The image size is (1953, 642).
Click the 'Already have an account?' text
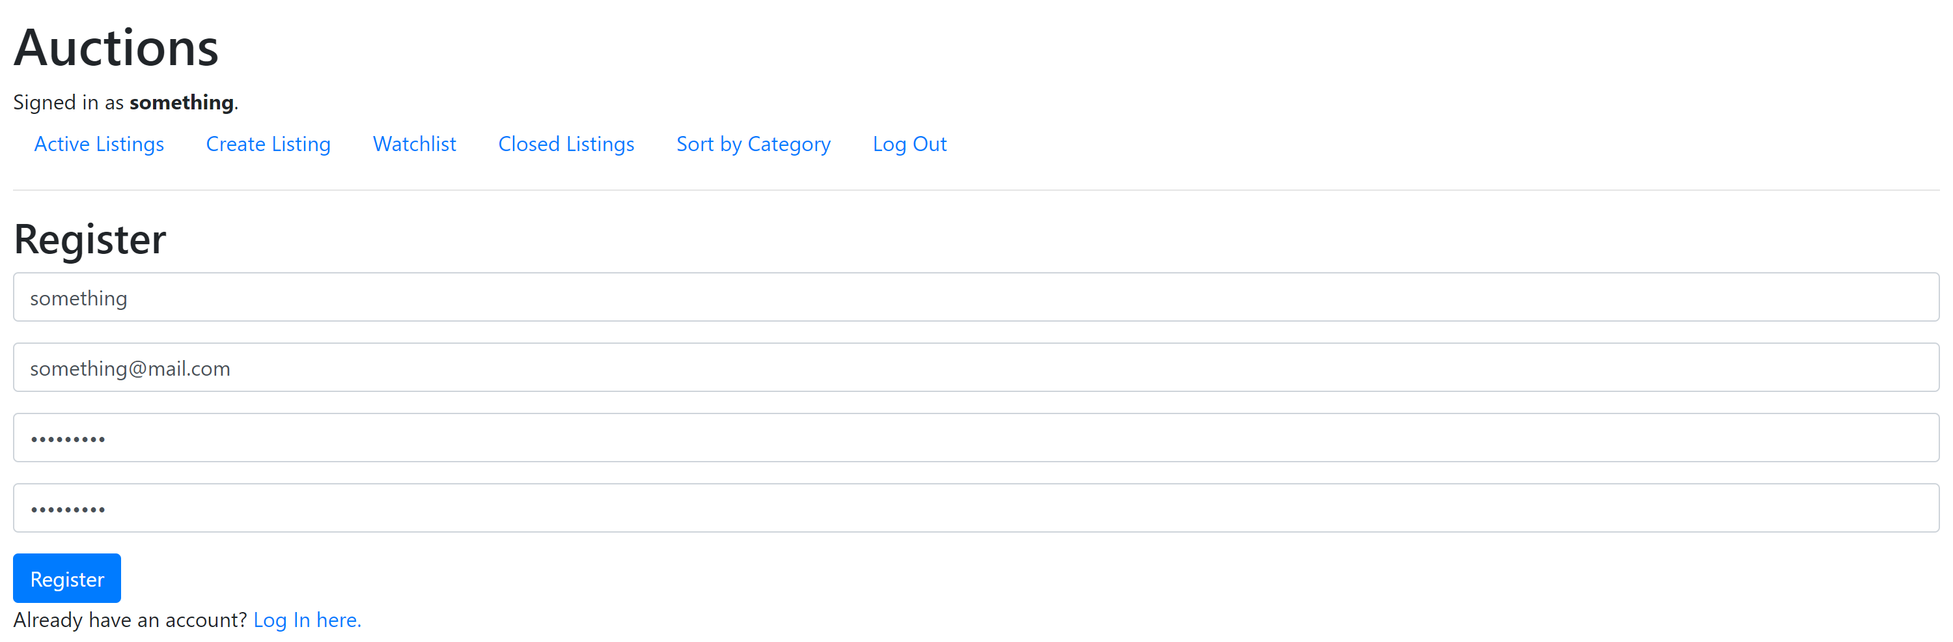tap(130, 620)
